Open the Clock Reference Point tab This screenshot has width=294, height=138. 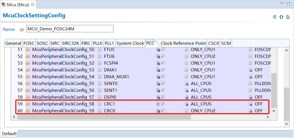point(183,43)
